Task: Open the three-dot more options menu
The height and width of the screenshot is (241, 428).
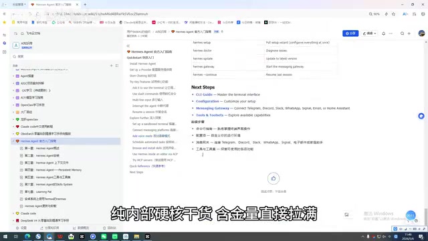Action: click(x=391, y=33)
